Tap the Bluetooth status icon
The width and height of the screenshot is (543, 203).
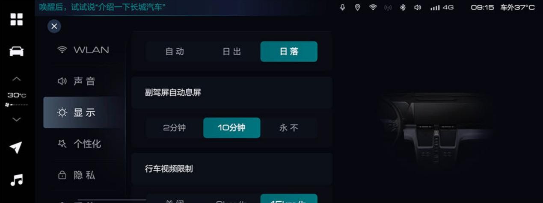tap(403, 7)
